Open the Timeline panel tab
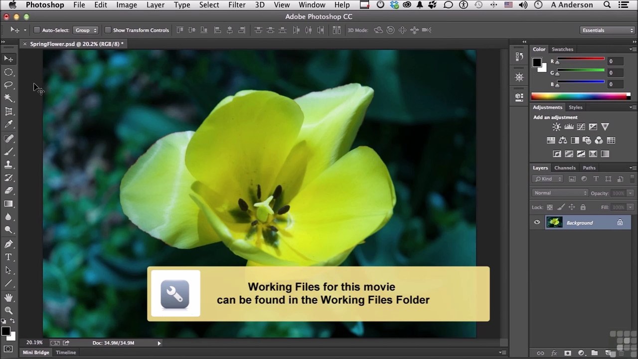Image resolution: width=638 pixels, height=359 pixels. [66, 353]
